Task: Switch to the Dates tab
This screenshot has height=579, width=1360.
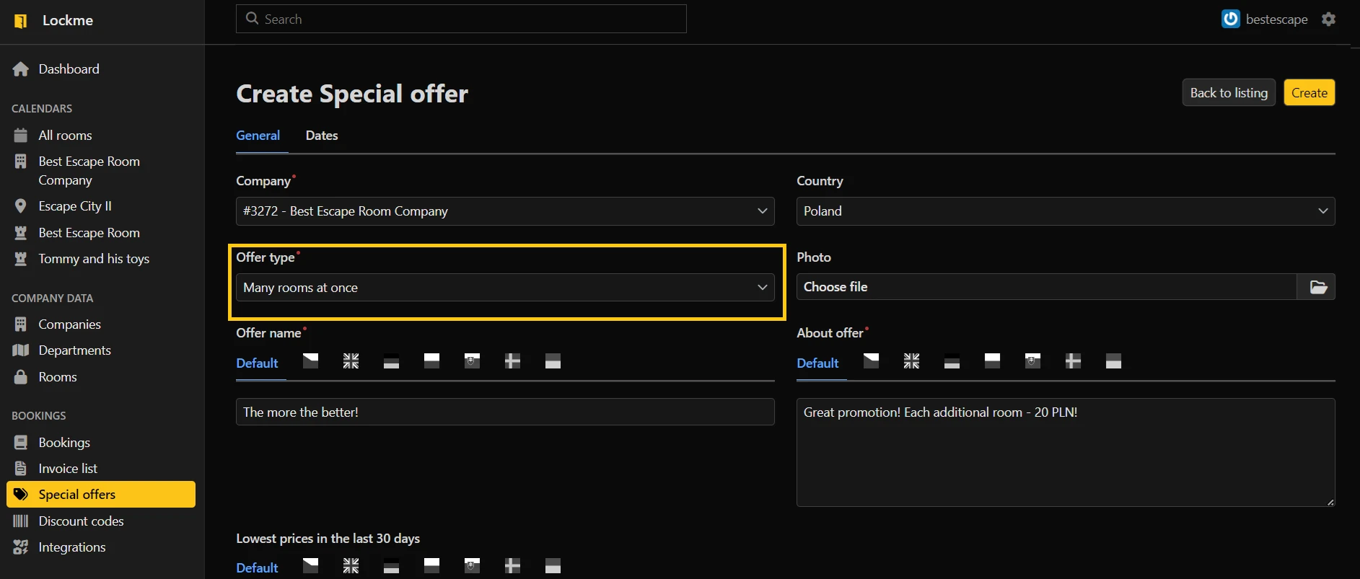Action: pyautogui.click(x=322, y=136)
